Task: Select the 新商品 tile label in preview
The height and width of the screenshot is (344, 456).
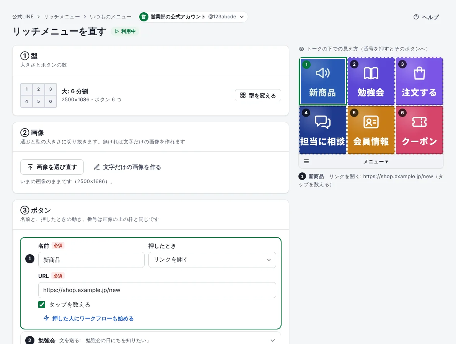Action: (322, 92)
